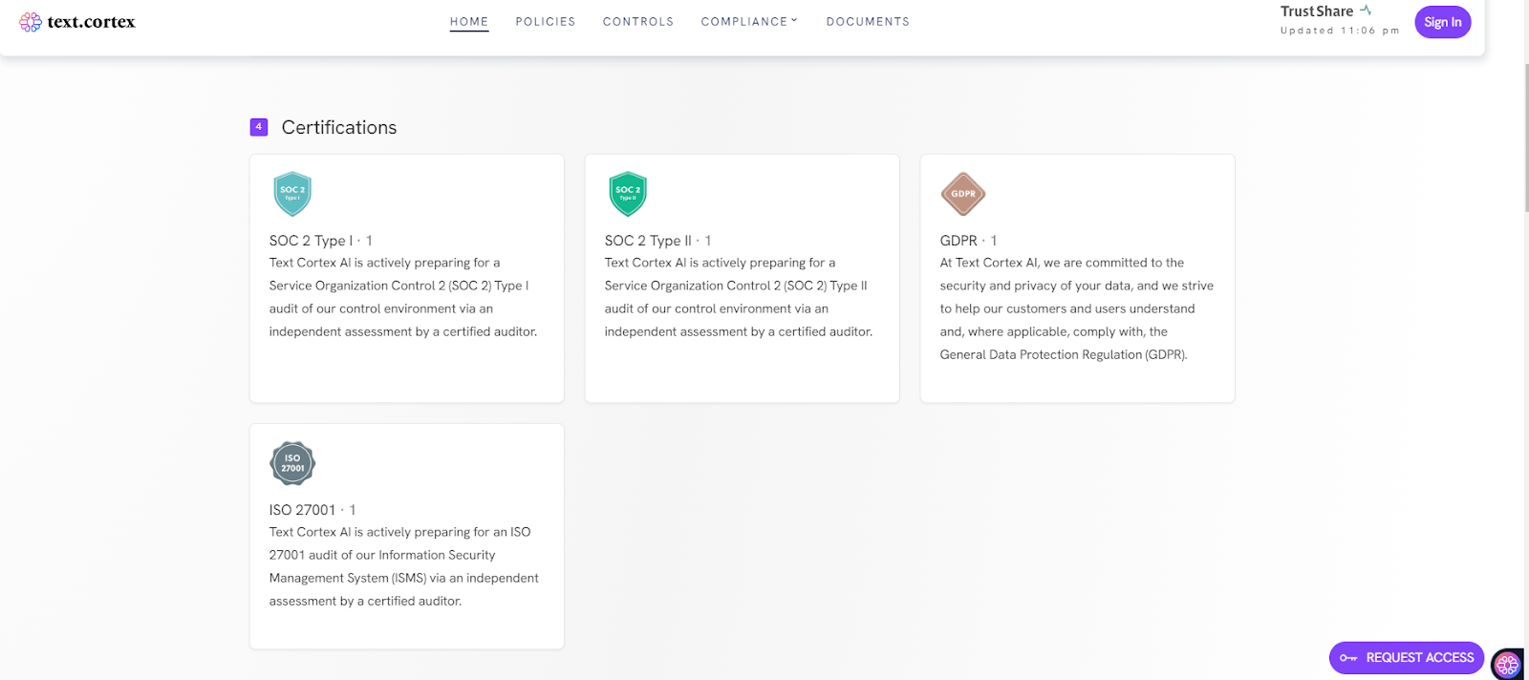Open the Text Cortex chat widget icon
1529x680 pixels.
1507,664
